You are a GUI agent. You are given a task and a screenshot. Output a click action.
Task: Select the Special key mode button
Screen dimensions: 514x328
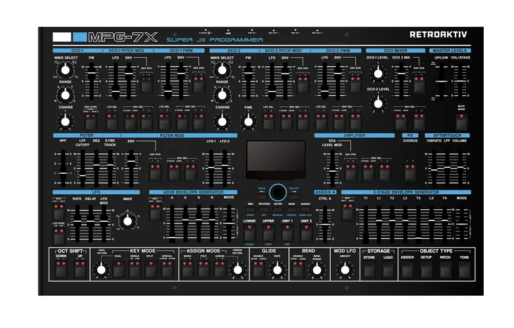coord(167,270)
